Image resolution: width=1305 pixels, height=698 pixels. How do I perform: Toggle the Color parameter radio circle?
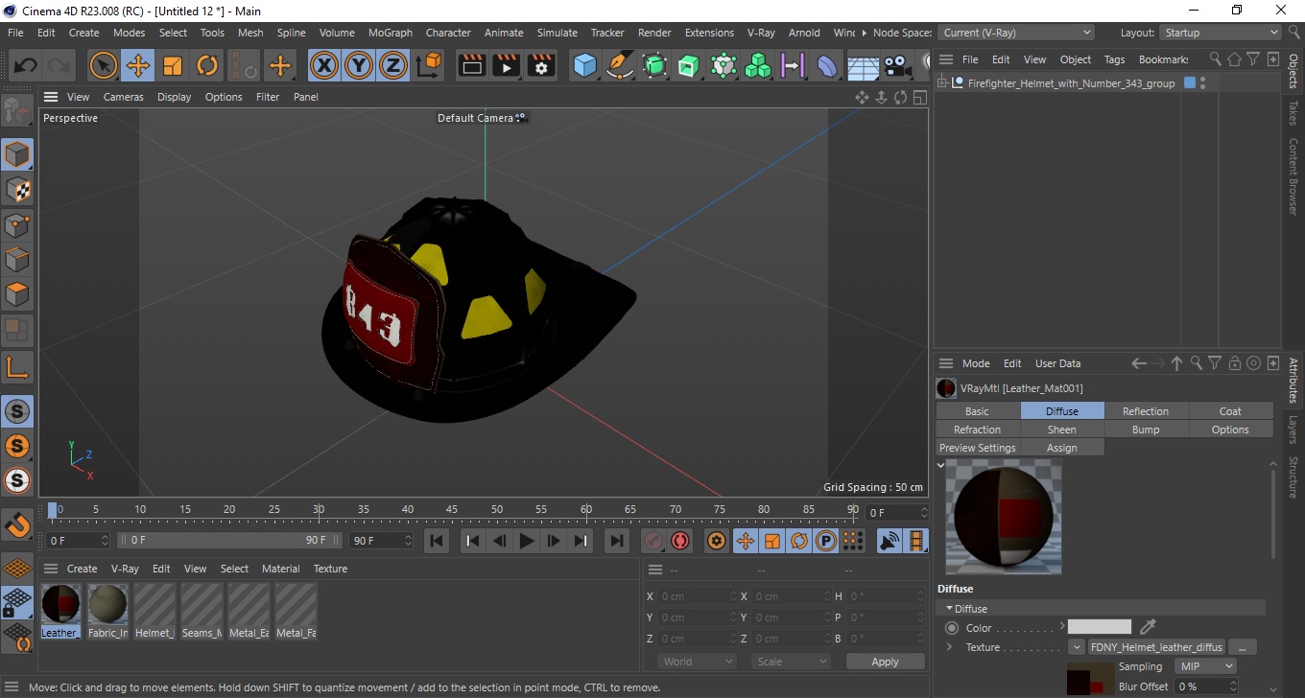point(952,628)
